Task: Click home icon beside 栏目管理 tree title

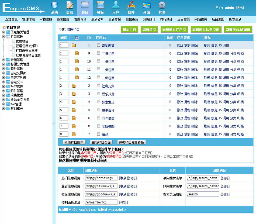Action: click(x=4, y=27)
